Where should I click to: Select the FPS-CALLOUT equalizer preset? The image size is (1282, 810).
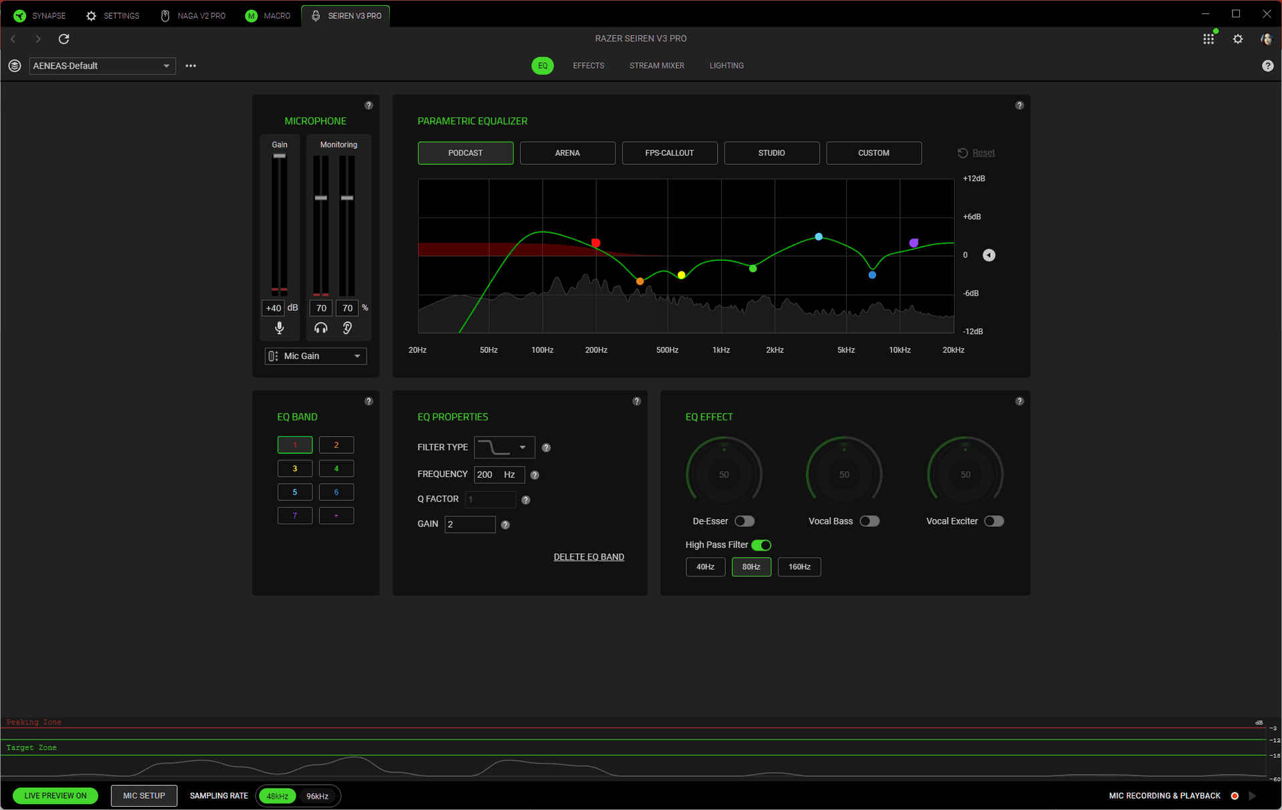click(670, 153)
